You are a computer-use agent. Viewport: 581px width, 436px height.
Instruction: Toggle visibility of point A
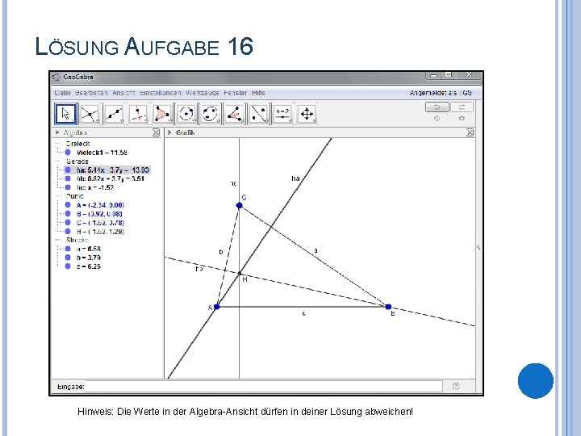tap(68, 205)
